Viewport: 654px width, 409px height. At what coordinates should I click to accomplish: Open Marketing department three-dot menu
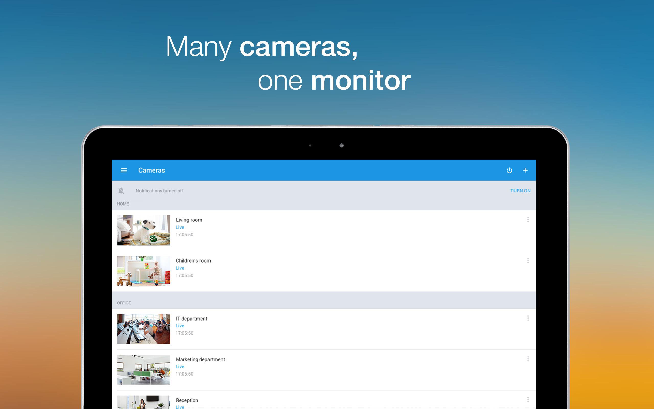[x=528, y=359]
